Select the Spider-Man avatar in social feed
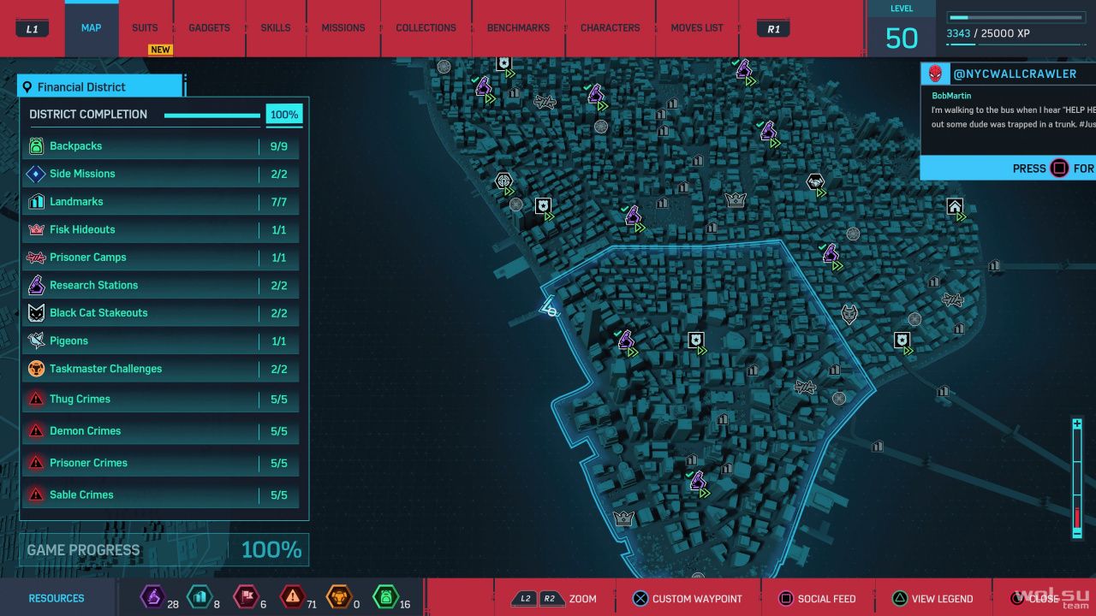 point(935,74)
